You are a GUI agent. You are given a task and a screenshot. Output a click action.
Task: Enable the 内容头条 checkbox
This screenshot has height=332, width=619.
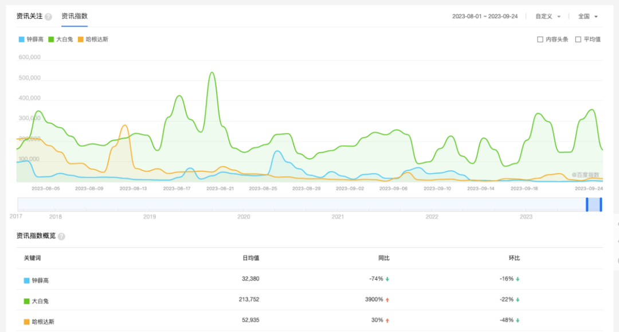coord(540,40)
